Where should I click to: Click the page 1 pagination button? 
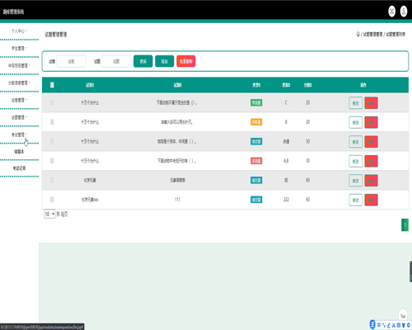pos(405,225)
